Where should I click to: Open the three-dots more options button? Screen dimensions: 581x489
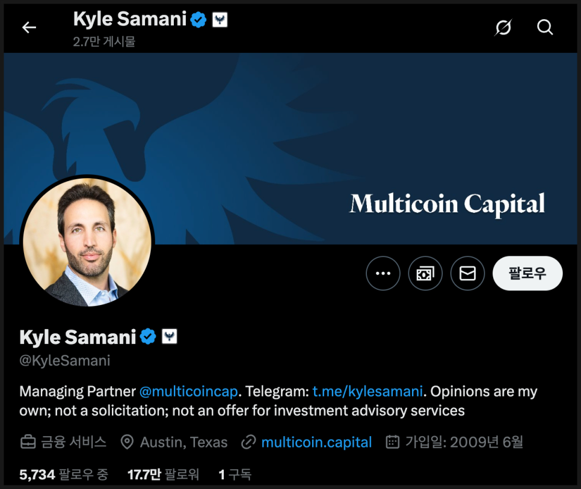click(x=383, y=274)
